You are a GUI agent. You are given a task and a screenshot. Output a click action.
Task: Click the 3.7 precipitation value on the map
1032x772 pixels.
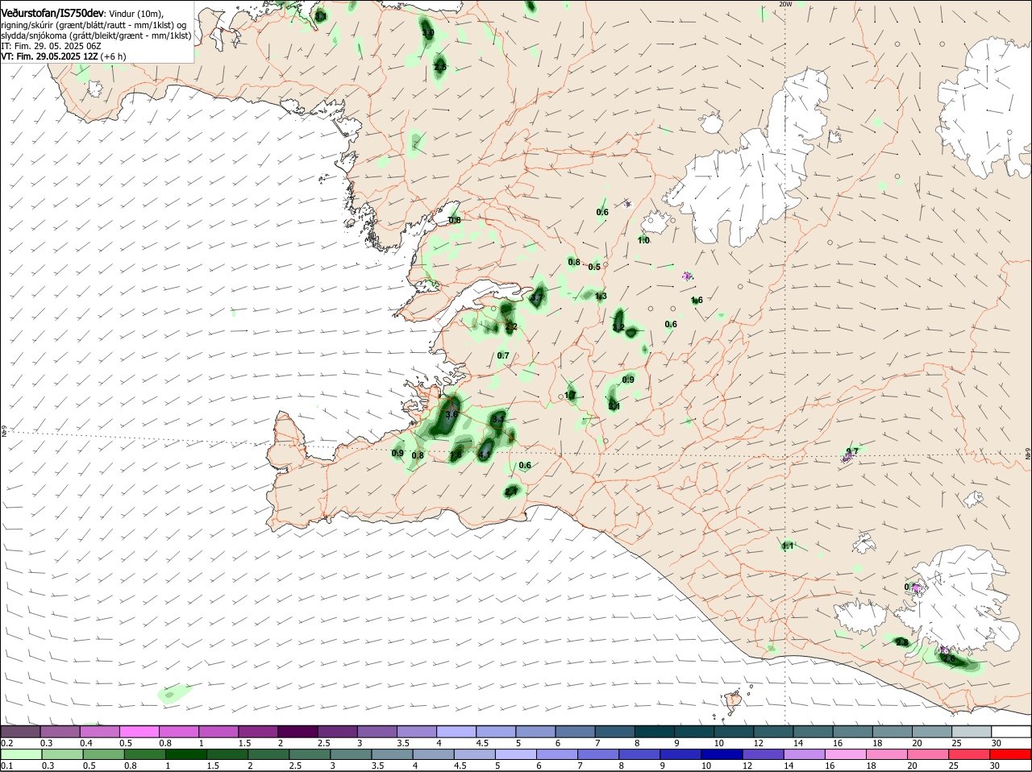537,298
